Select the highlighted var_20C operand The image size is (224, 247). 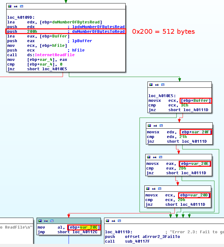tap(84, 227)
